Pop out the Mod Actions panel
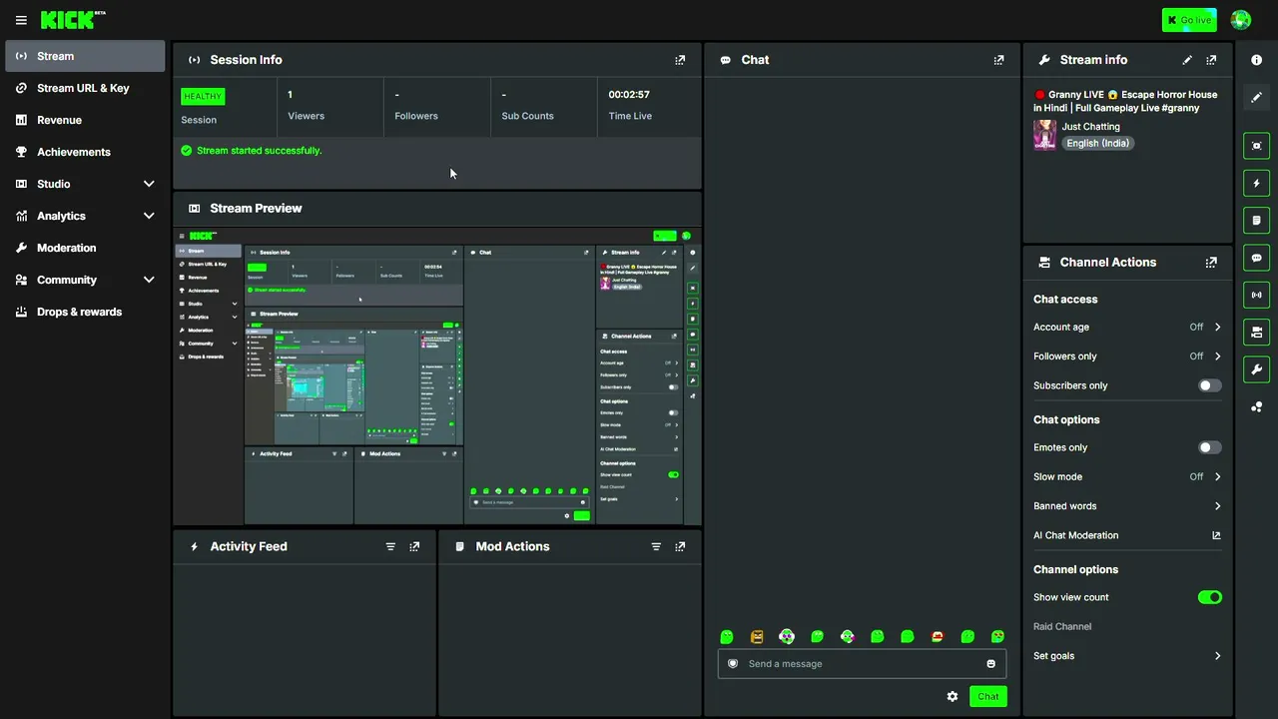Viewport: 1278px width, 719px height. pos(680,547)
